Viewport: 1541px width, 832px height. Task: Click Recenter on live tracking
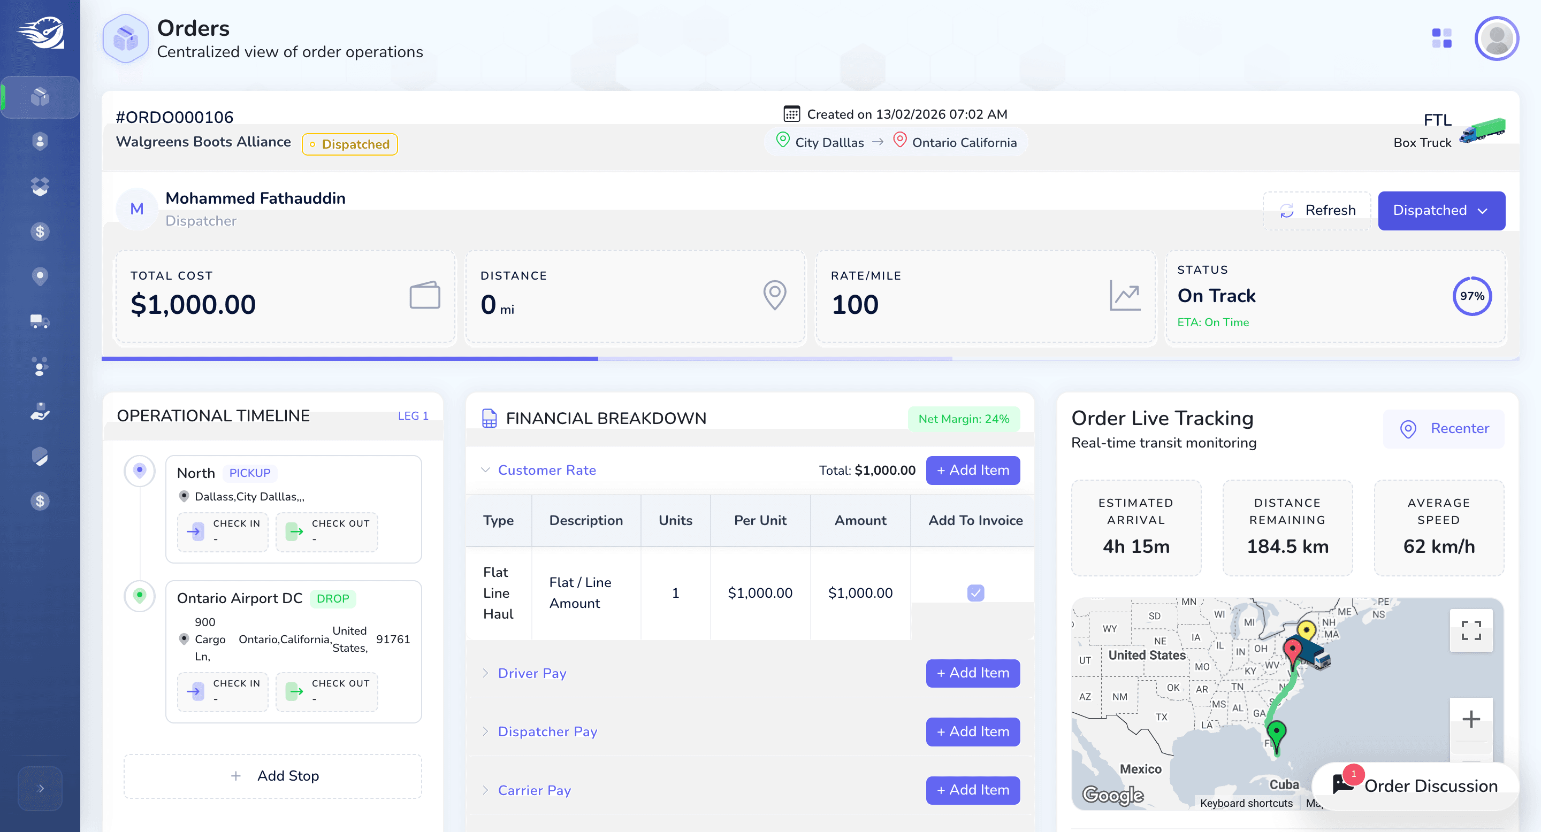coord(1444,428)
